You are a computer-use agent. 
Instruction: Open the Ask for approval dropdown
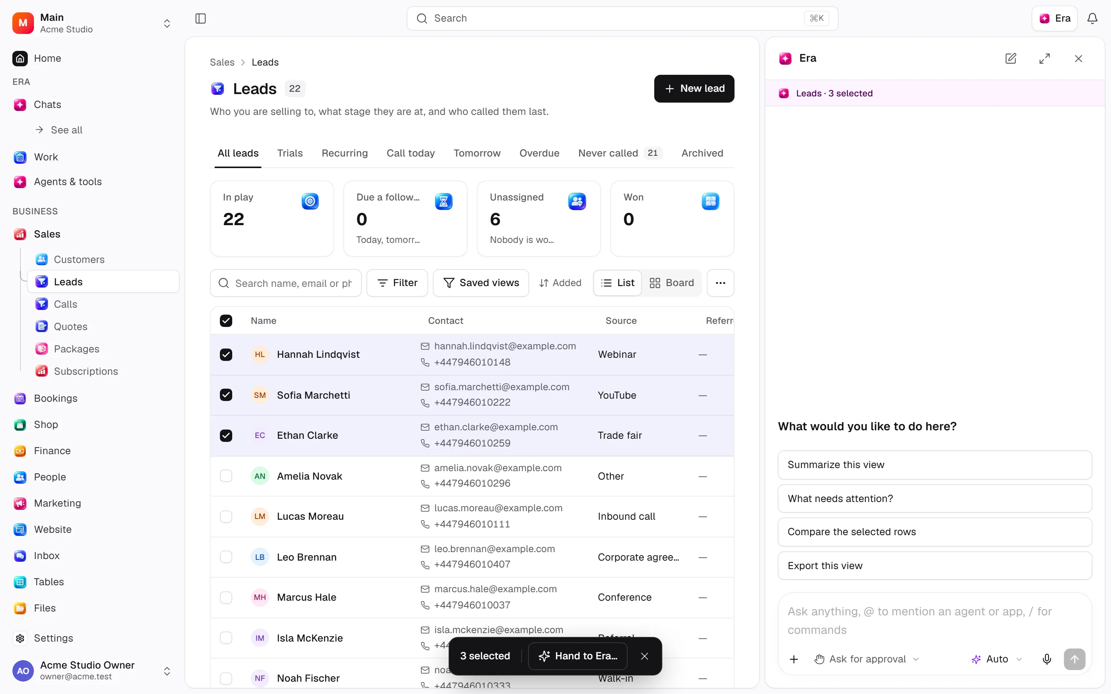tap(867, 659)
